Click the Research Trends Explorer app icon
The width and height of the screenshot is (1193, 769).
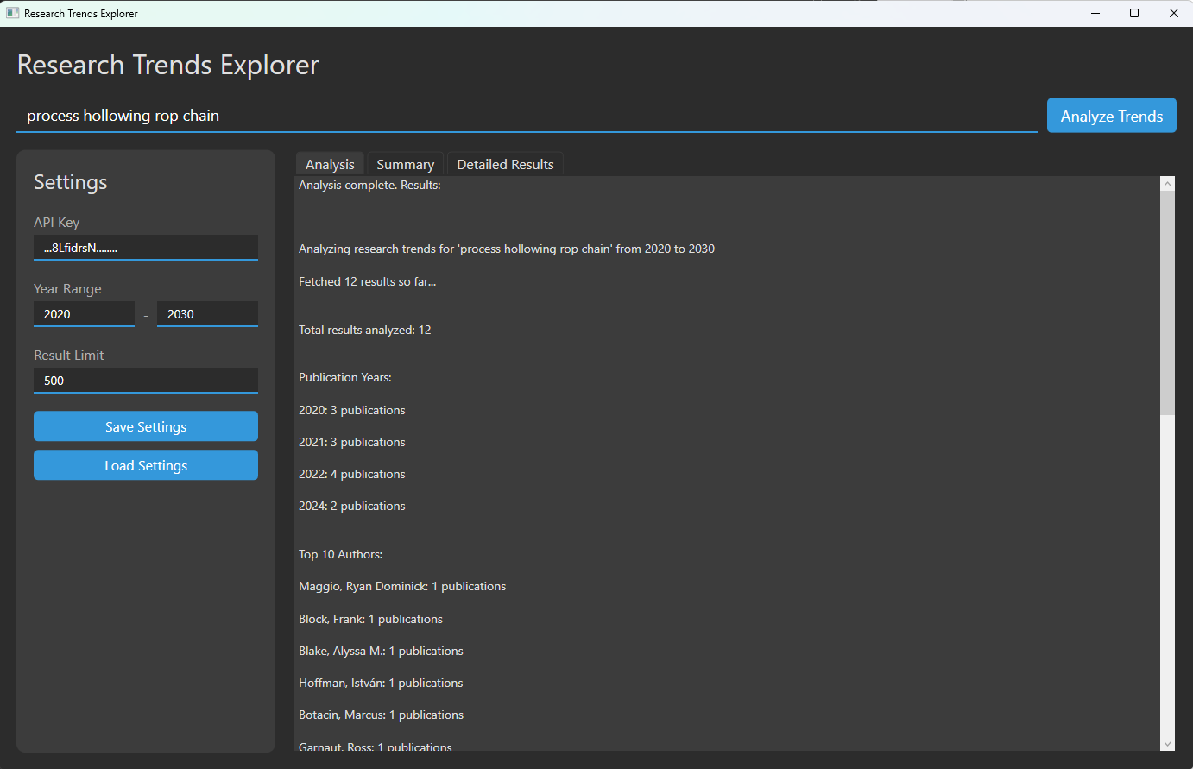[12, 13]
